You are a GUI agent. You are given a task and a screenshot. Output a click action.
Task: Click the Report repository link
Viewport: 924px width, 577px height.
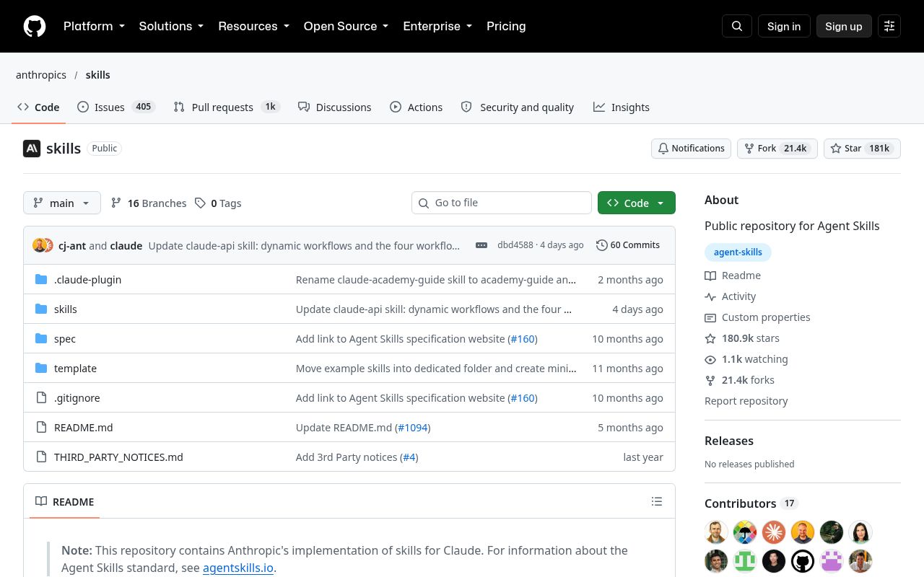746,401
